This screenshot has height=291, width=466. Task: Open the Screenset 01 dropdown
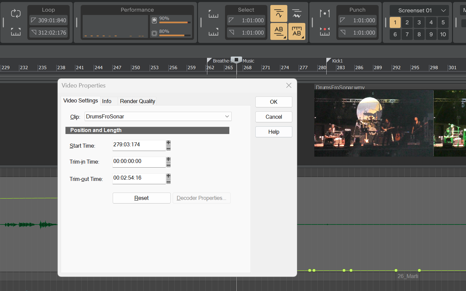419,10
